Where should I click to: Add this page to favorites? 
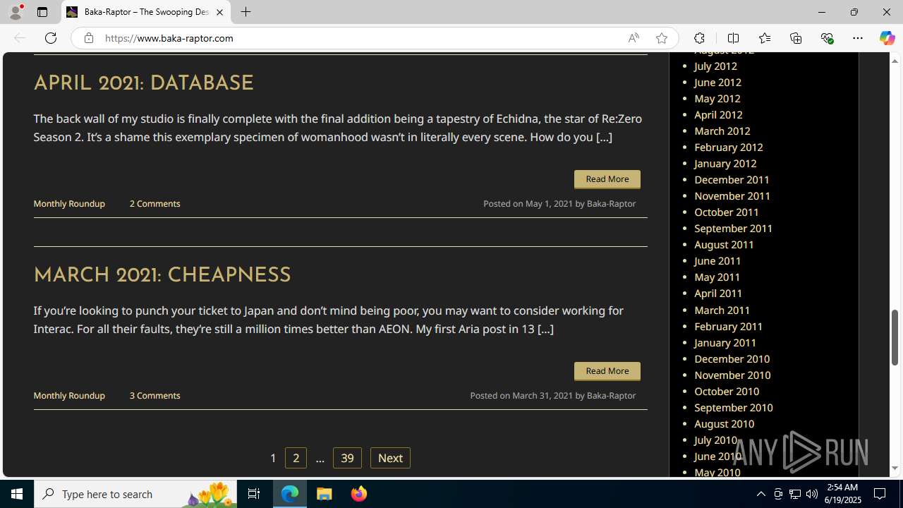(661, 38)
